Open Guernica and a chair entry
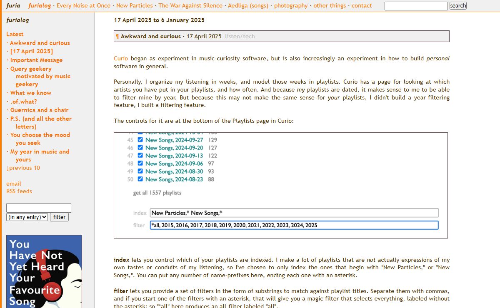 pyautogui.click(x=39, y=110)
